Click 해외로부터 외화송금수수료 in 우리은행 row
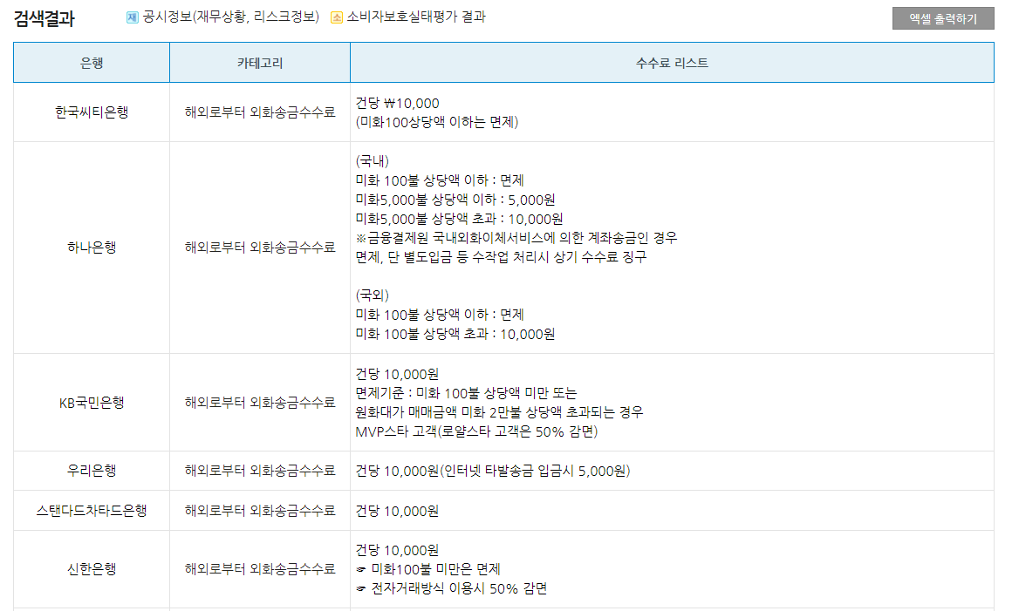 260,471
